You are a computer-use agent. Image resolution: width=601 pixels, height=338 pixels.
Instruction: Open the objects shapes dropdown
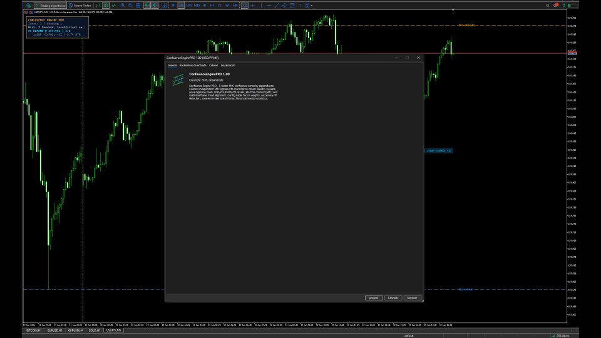(x=309, y=6)
